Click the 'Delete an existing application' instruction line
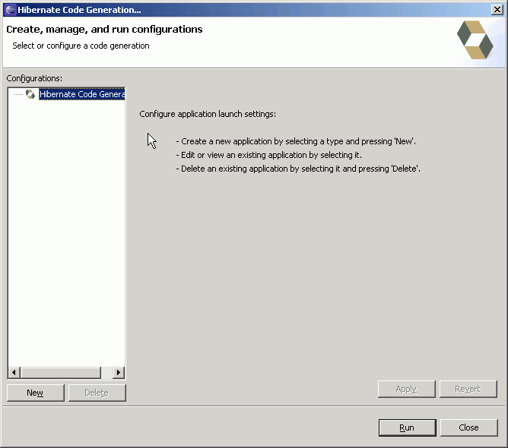Viewport: 508px width, 448px height. (x=298, y=169)
